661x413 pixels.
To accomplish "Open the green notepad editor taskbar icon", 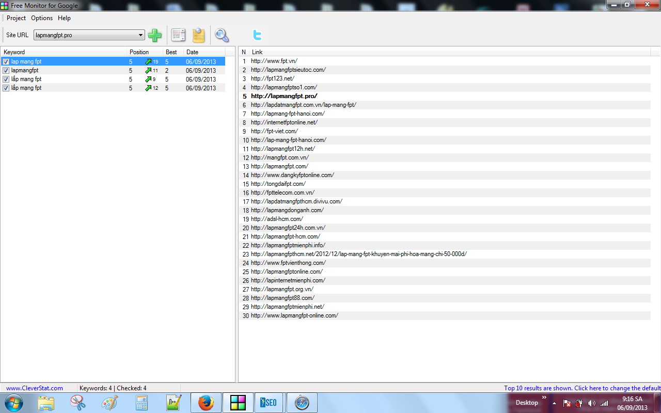I will point(173,403).
